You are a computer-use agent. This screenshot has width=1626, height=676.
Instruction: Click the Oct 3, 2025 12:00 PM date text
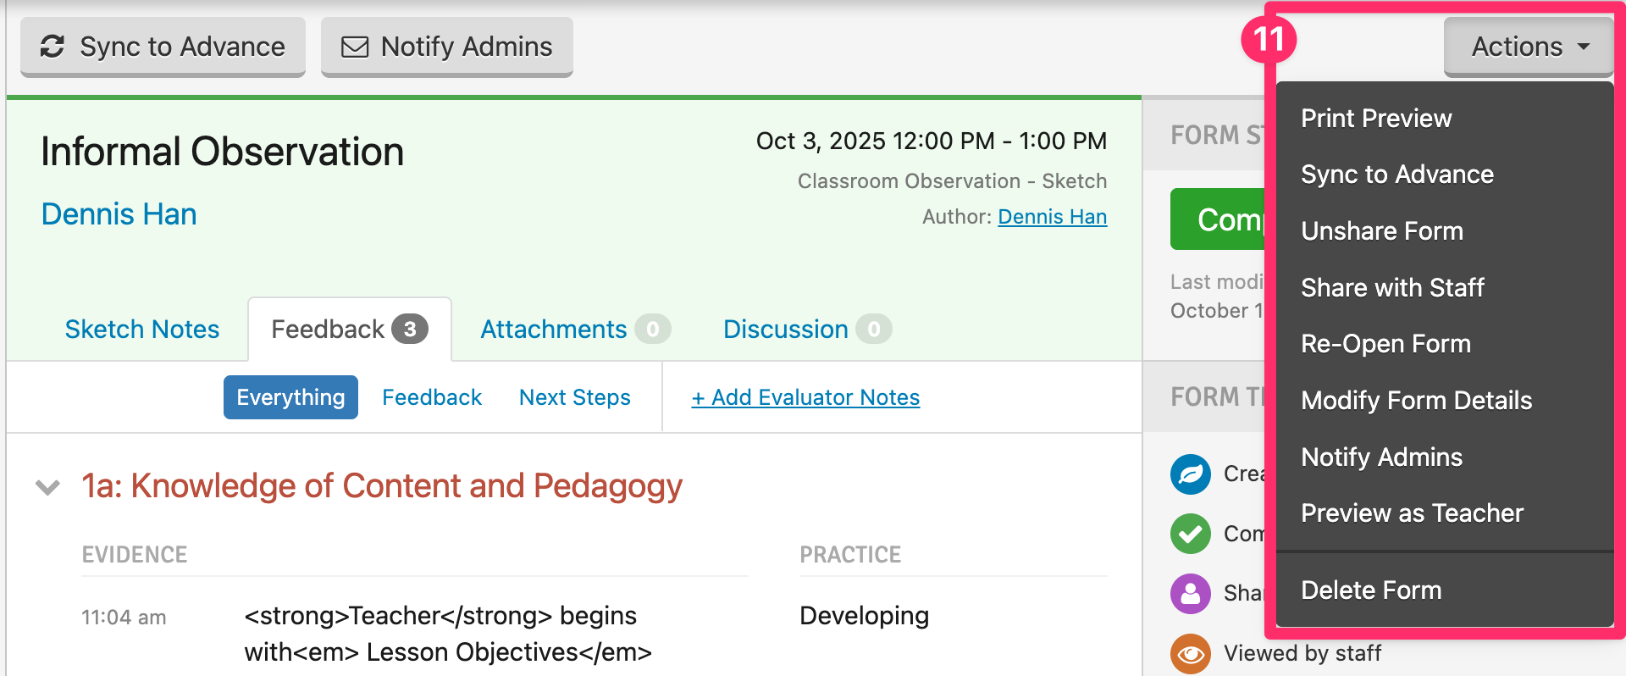pyautogui.click(x=932, y=141)
